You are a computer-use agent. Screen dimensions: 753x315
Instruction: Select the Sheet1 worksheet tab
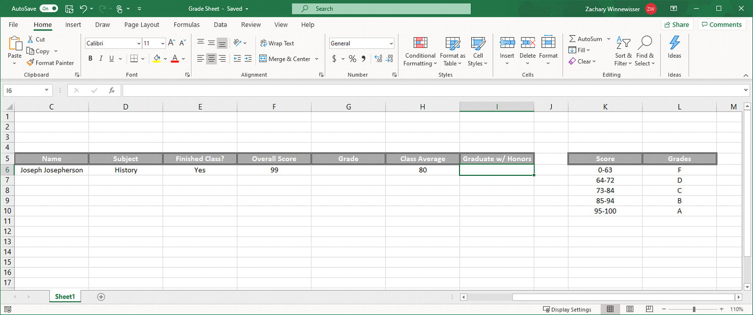pyautogui.click(x=65, y=297)
